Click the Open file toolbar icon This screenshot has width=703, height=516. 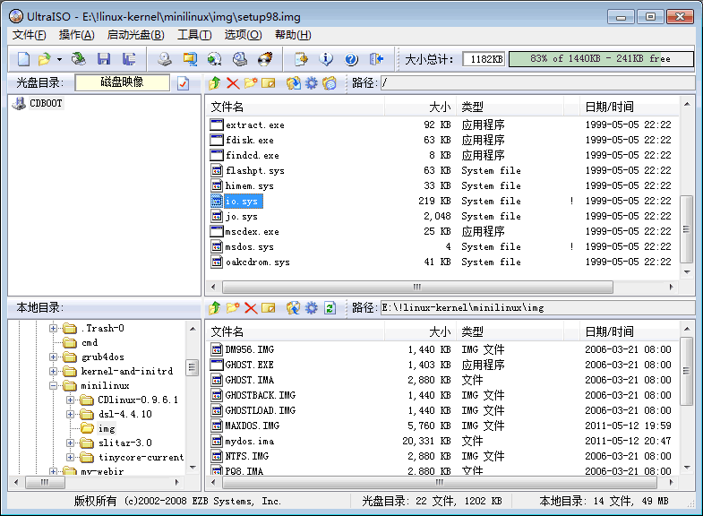pos(44,59)
